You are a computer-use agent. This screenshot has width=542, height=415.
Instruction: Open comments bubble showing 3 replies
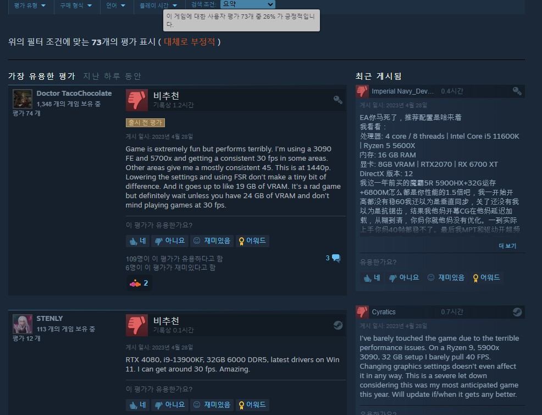coord(333,258)
